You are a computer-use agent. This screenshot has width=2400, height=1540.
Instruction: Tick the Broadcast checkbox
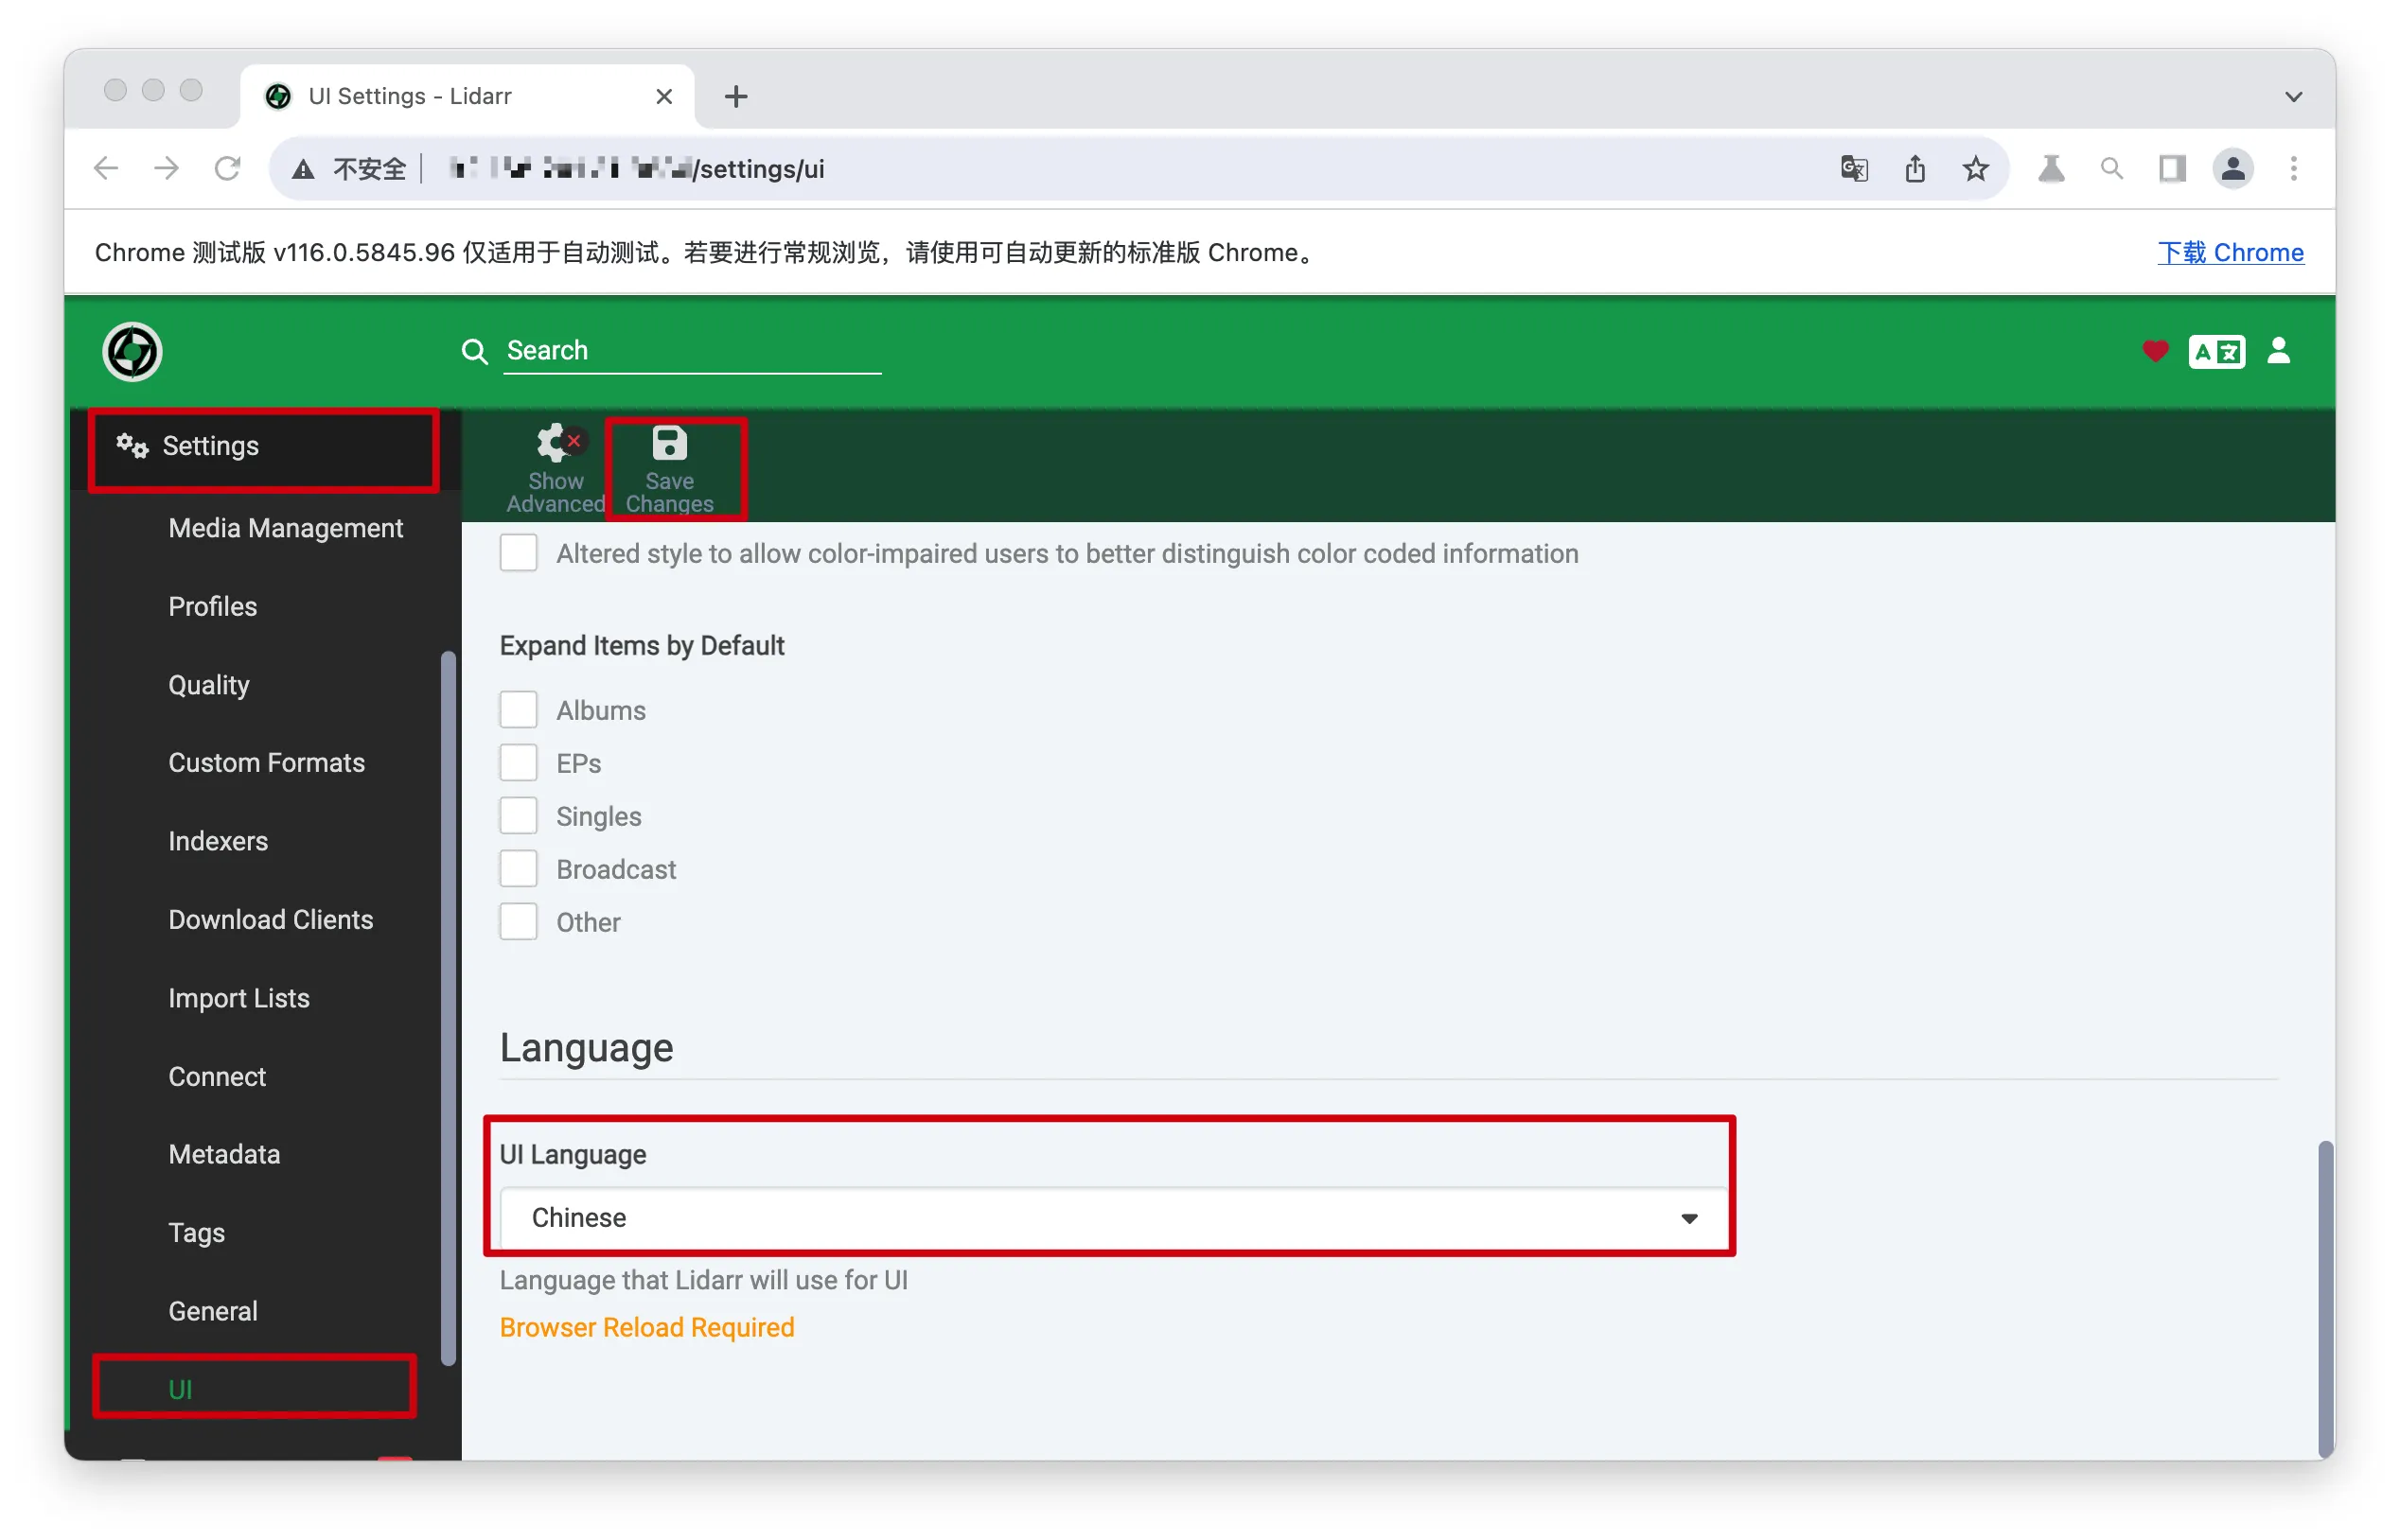pyautogui.click(x=519, y=869)
